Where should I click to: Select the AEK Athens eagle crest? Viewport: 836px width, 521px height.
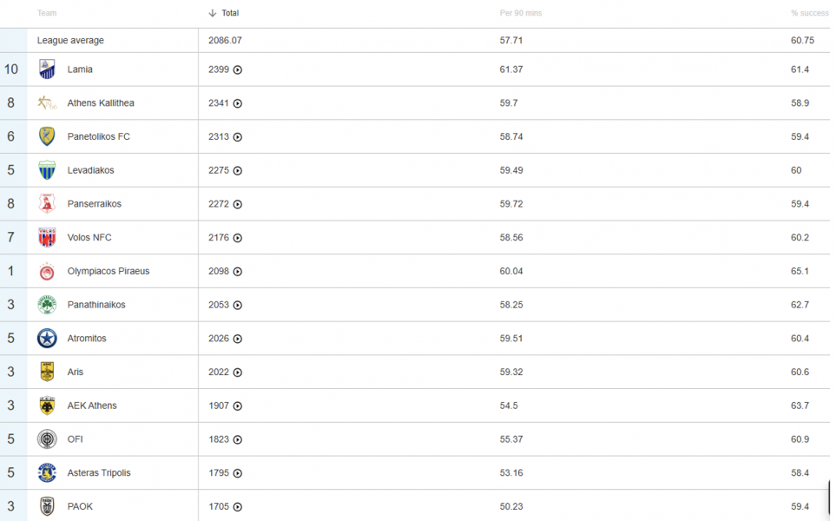tap(47, 406)
